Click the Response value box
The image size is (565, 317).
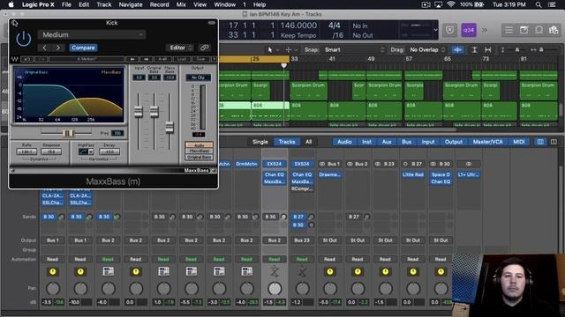(51, 151)
